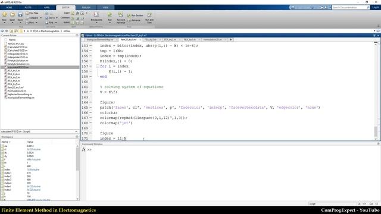Select CalculateE1D1D.m in Current Folder
The height and width of the screenshot is (214, 381).
pos(17,47)
